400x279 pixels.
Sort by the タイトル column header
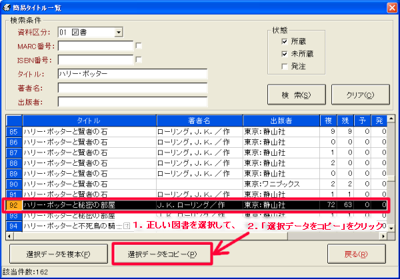89,121
